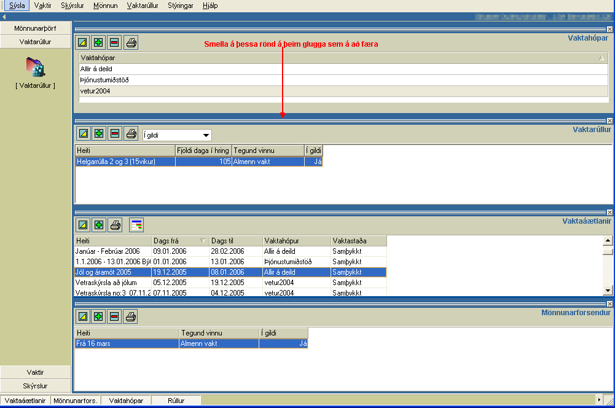Click the Mönnunarþörf sidebar button

(35, 28)
